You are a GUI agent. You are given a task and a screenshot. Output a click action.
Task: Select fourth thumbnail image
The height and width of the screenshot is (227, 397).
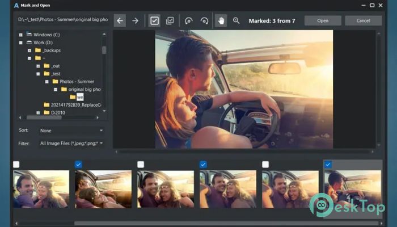tap(228, 189)
